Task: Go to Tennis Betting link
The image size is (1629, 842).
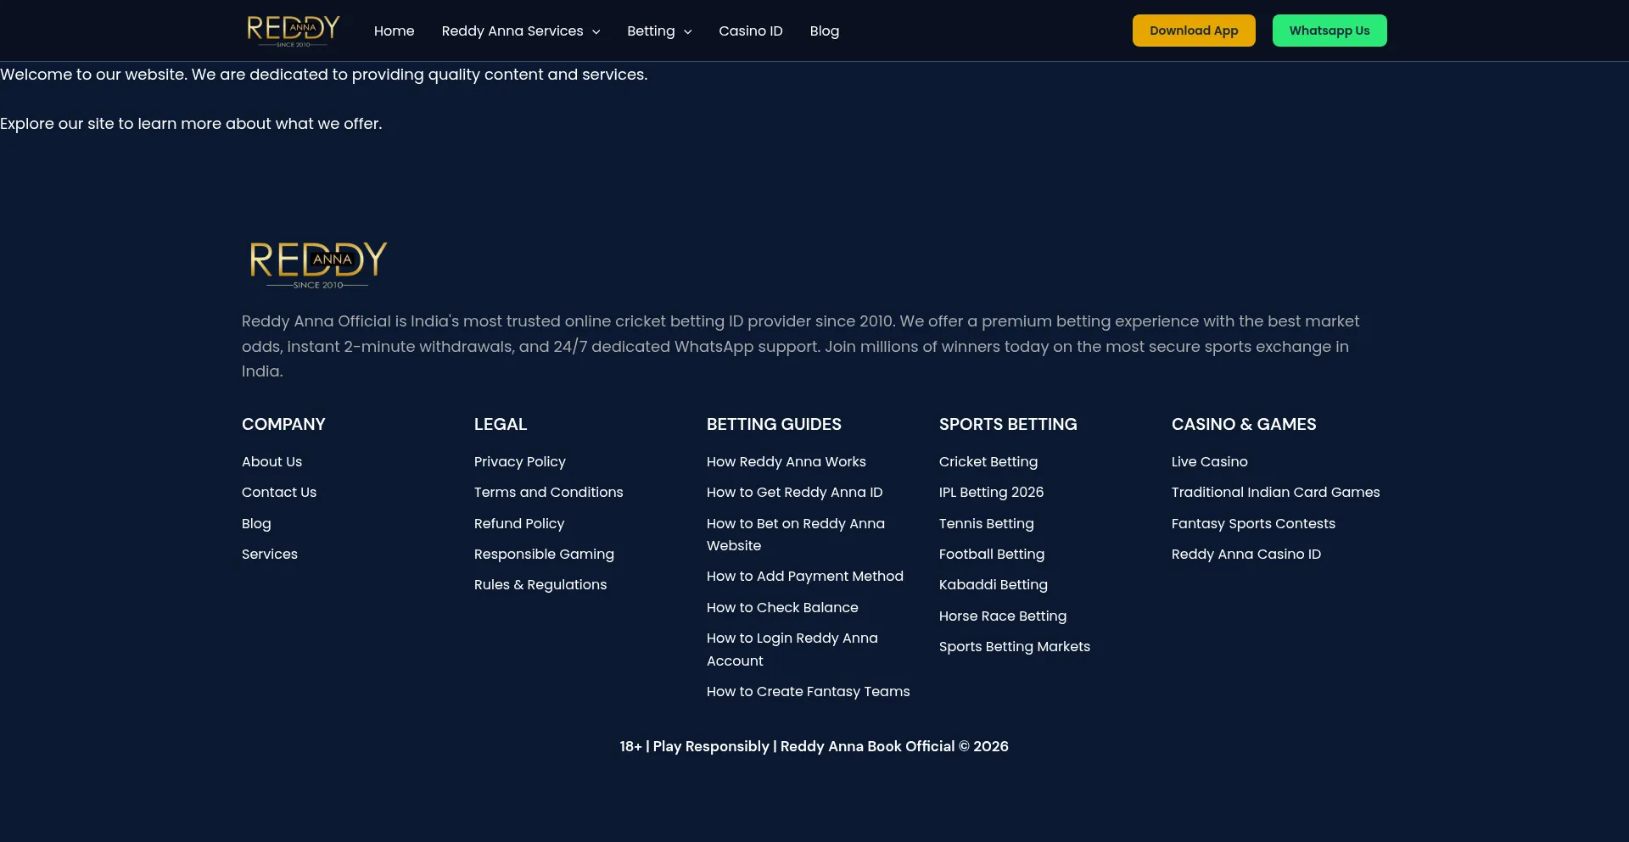Action: point(987,523)
